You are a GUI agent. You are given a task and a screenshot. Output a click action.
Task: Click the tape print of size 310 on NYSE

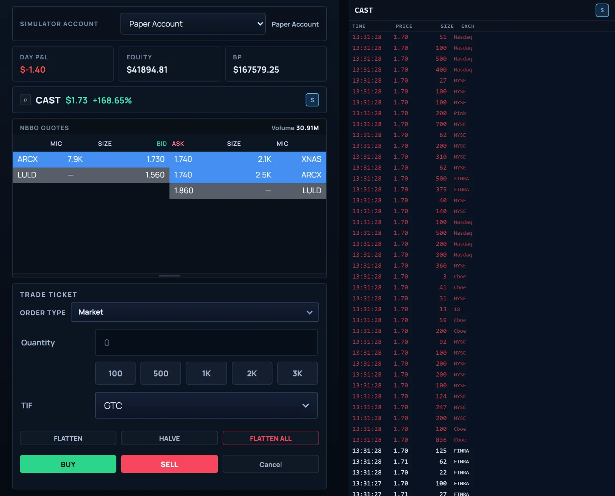(x=482, y=157)
